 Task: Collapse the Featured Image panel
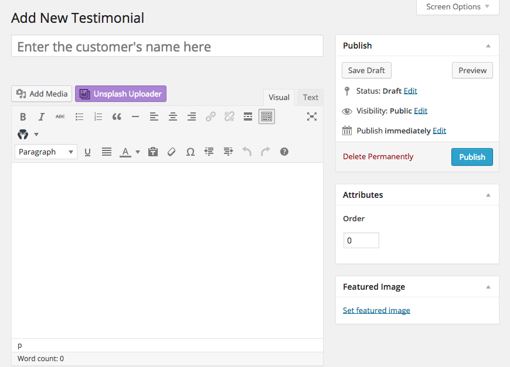(488, 287)
